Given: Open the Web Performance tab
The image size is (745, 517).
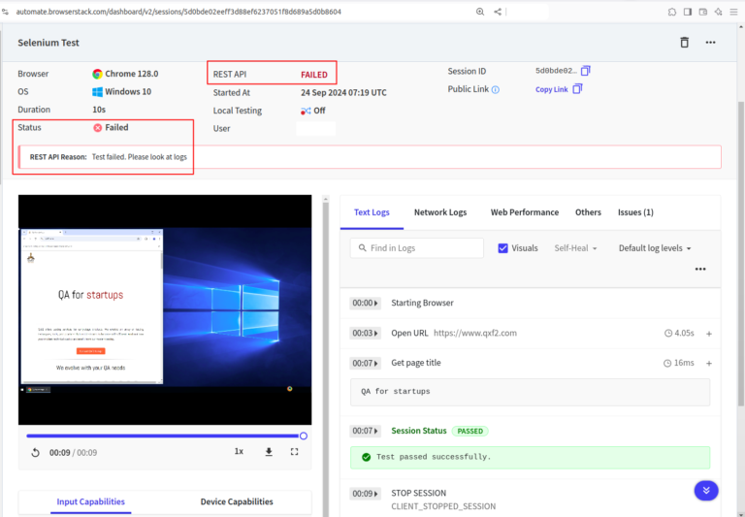Looking at the screenshot, I should pyautogui.click(x=525, y=212).
